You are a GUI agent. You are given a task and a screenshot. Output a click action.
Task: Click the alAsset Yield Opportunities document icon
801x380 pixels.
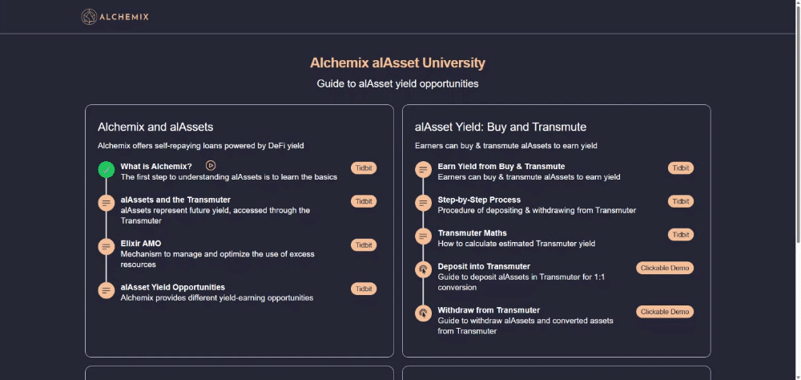tap(107, 291)
